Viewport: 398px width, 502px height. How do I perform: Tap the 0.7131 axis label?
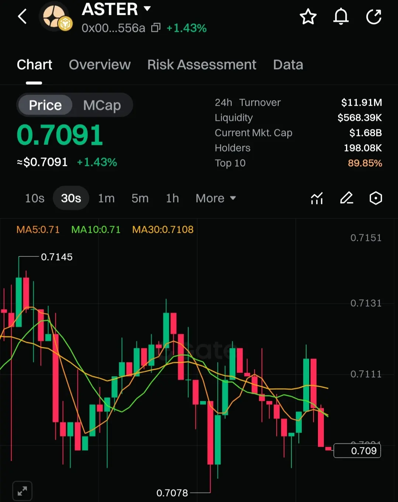[366, 303]
